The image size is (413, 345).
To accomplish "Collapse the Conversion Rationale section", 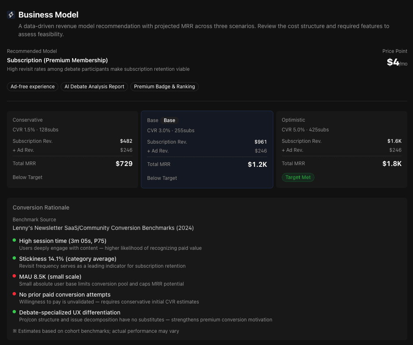I will coord(41,207).
